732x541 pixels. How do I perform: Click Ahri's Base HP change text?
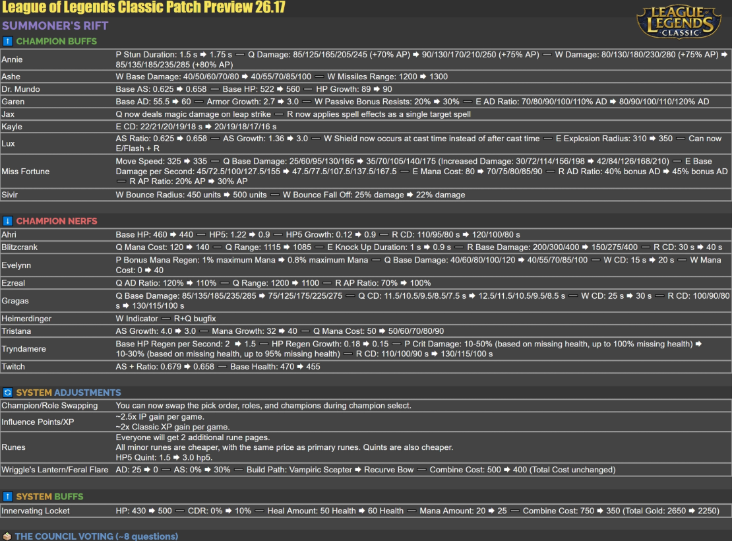coord(154,234)
